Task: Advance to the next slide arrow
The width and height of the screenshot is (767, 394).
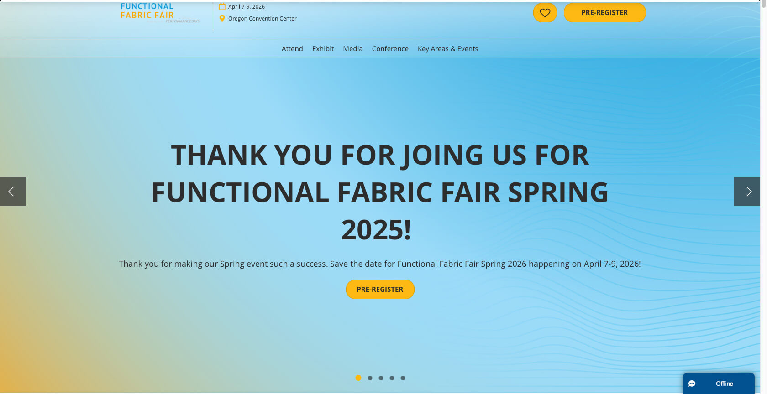Action: 747,192
